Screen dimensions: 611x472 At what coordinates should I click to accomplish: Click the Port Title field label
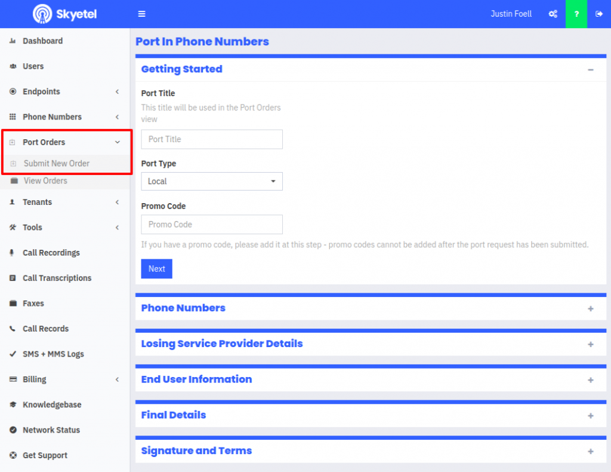pyautogui.click(x=158, y=93)
